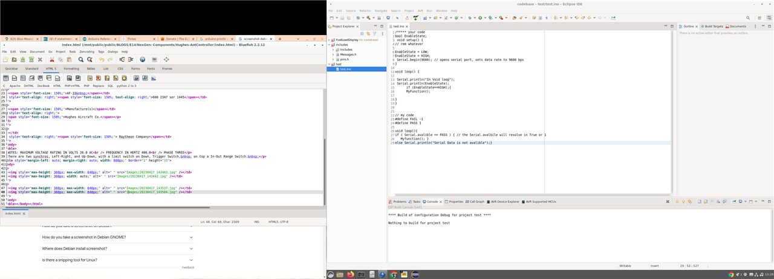Viewport: 774px width, 279px height.
Task: Click the PHP+HTML snippet button
Action: point(72,86)
